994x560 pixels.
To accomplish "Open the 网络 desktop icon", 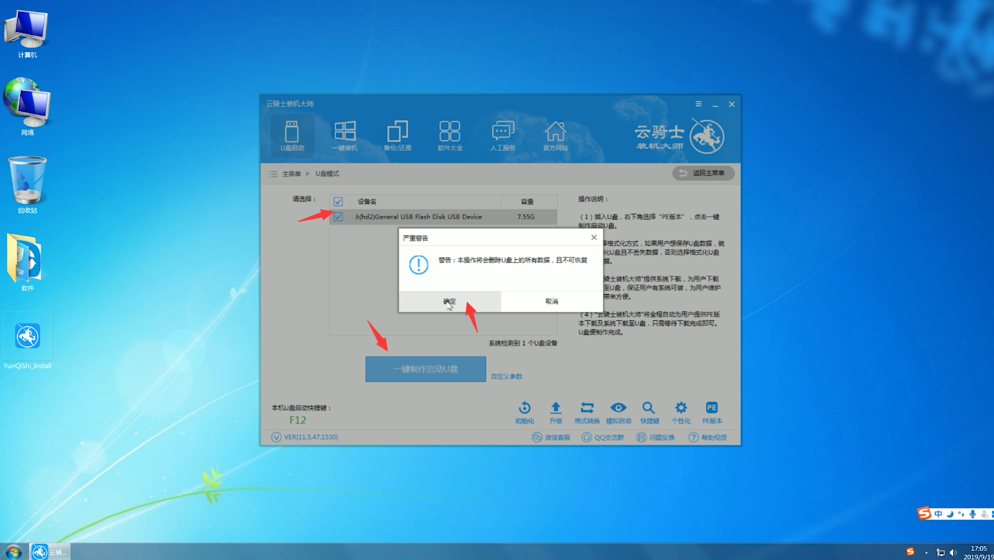I will pyautogui.click(x=28, y=106).
